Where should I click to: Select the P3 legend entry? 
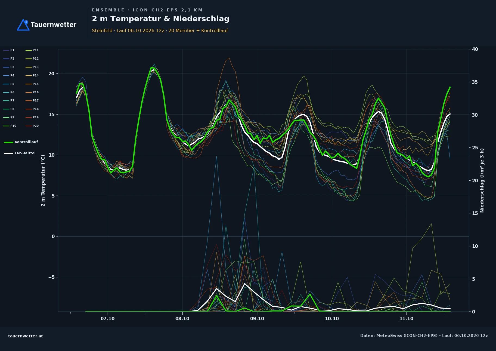pos(9,67)
